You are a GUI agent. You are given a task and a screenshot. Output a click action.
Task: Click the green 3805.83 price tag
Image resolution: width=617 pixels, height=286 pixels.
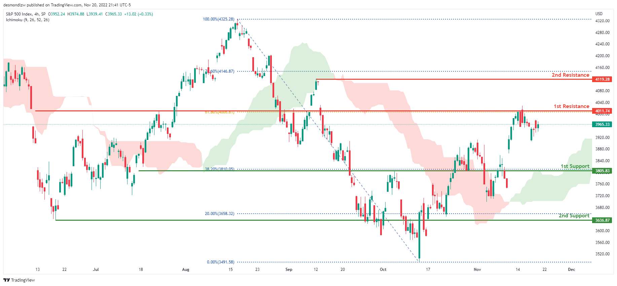point(602,171)
